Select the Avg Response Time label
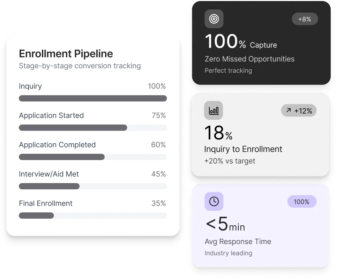This screenshot has width=337, height=279. point(238,241)
